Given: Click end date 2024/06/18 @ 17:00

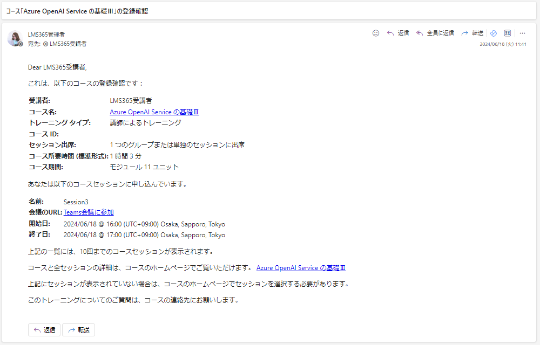Looking at the screenshot, I should (x=144, y=235).
